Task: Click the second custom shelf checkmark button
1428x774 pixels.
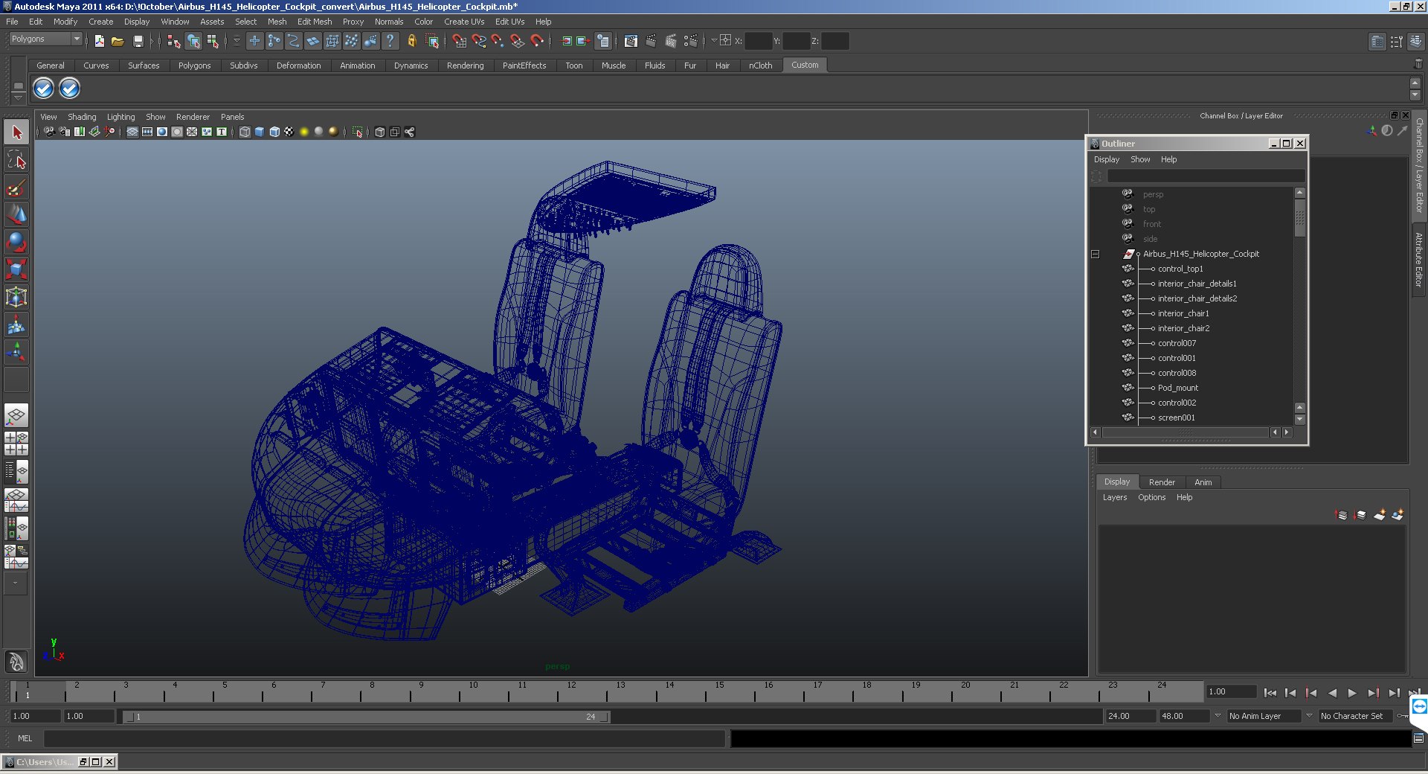Action: click(69, 89)
